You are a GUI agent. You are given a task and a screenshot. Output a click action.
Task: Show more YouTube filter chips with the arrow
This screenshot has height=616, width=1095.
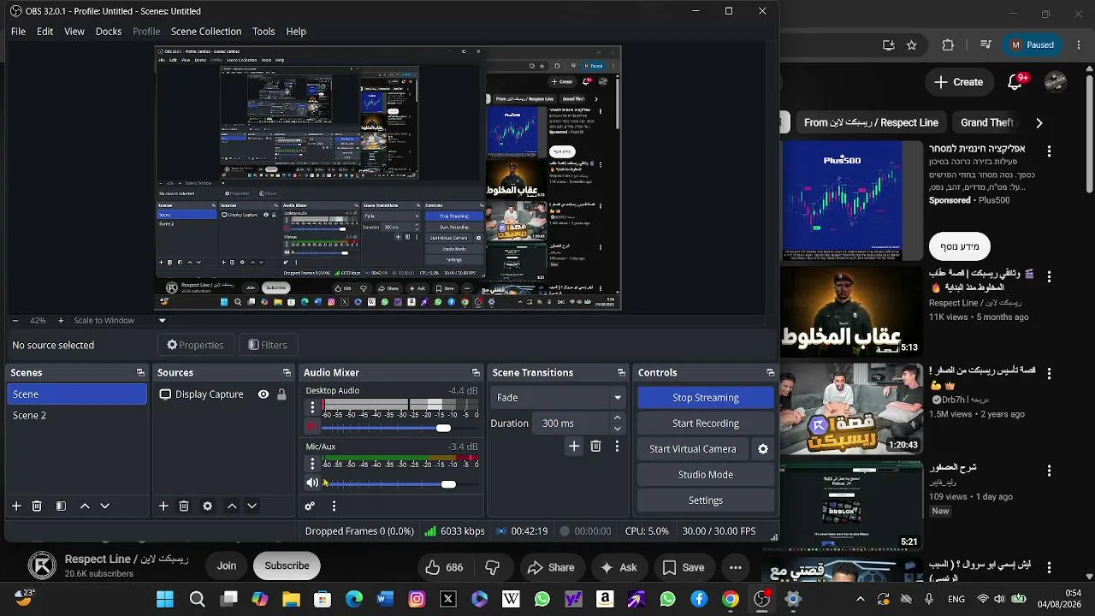1039,122
